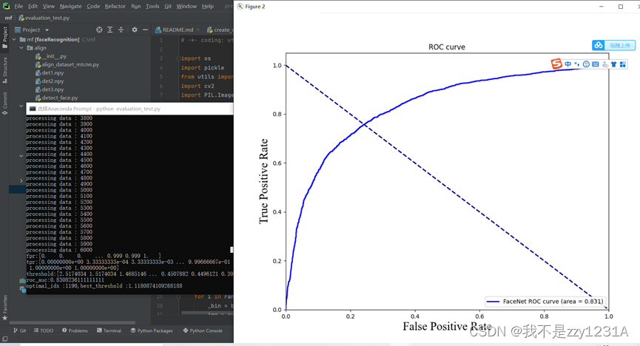This screenshot has width=640, height=346.
Task: Click the Baidu cloud upload icon
Action: 599,45
